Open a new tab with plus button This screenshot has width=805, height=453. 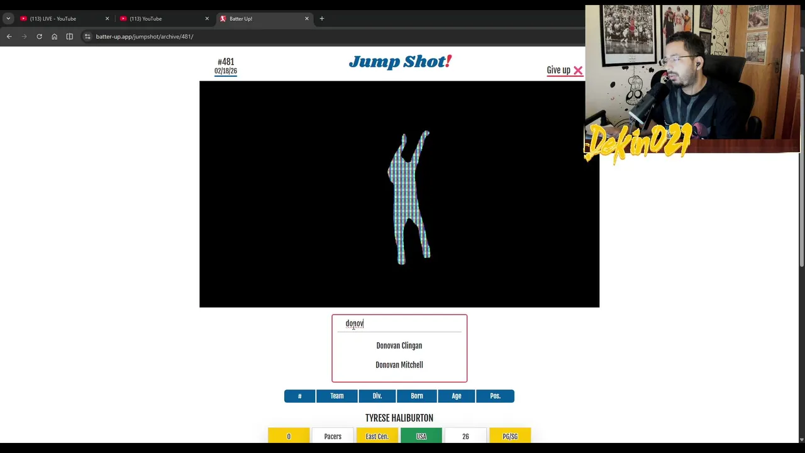(x=321, y=18)
